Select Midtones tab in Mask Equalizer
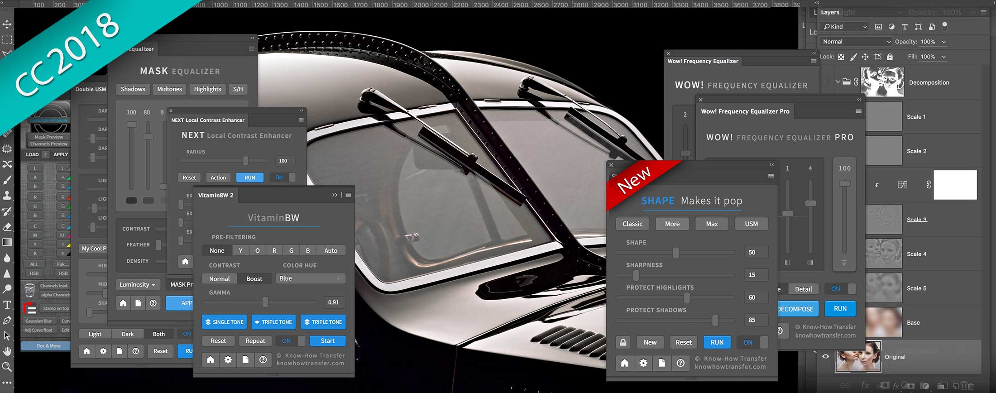996x393 pixels. 169,89
